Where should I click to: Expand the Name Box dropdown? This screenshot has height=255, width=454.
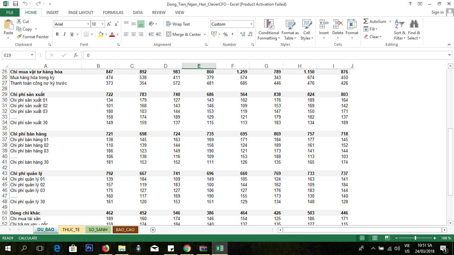[x=32, y=55]
